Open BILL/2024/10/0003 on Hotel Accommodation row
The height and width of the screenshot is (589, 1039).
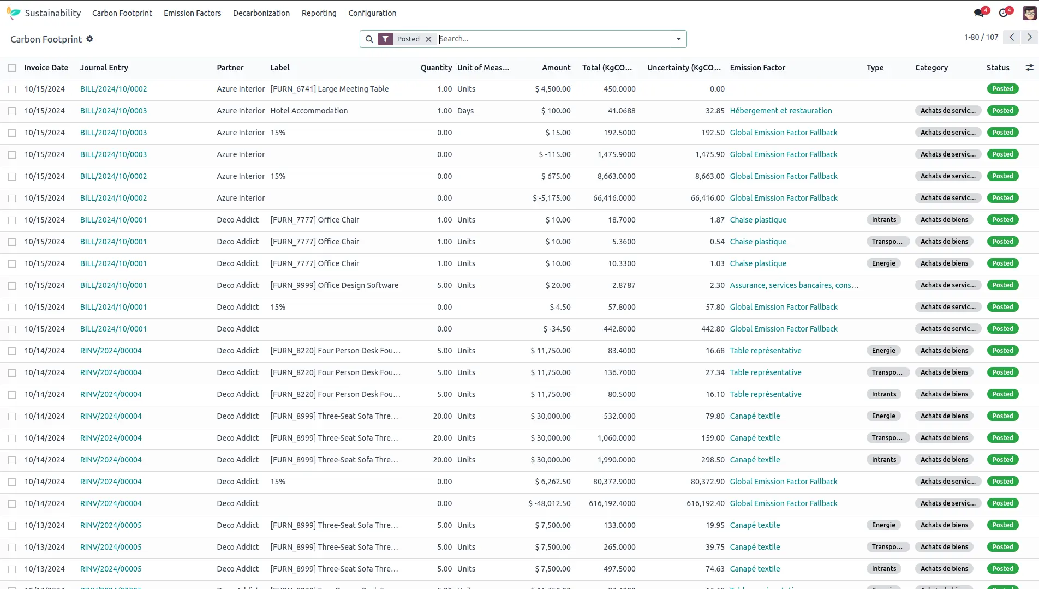click(x=114, y=111)
